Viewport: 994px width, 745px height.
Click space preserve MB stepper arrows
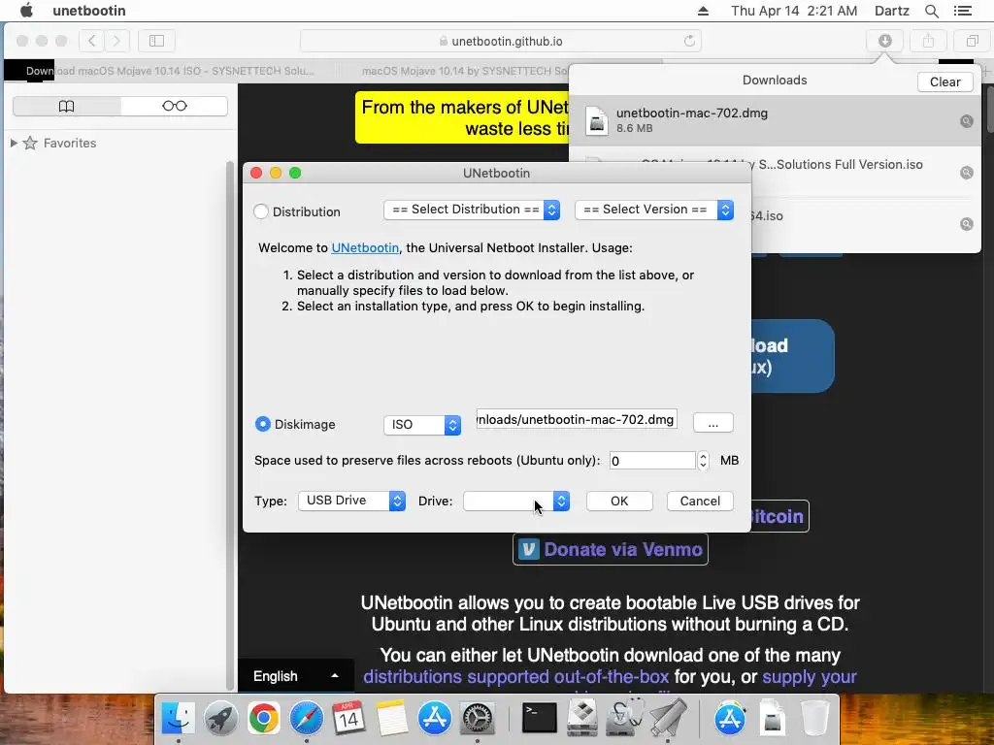pos(703,461)
